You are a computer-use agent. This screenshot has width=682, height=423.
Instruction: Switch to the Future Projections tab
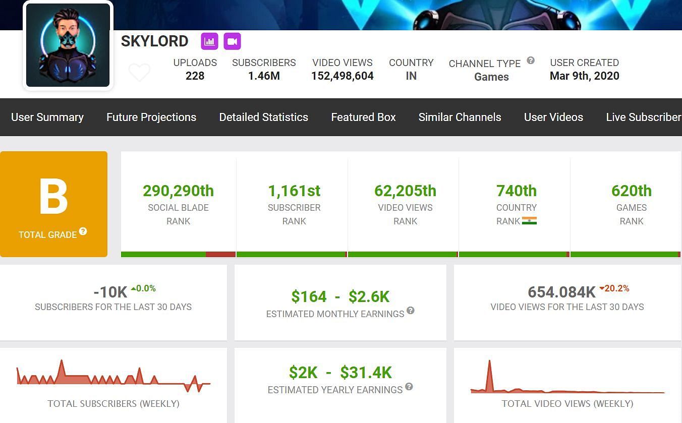[151, 117]
